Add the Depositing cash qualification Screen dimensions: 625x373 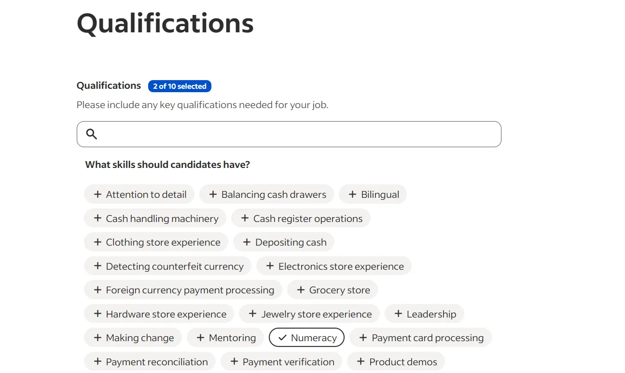[x=284, y=242]
